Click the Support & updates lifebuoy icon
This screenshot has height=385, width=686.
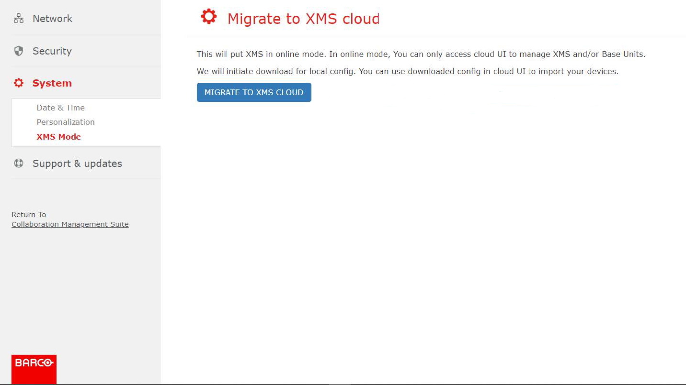[19, 164]
